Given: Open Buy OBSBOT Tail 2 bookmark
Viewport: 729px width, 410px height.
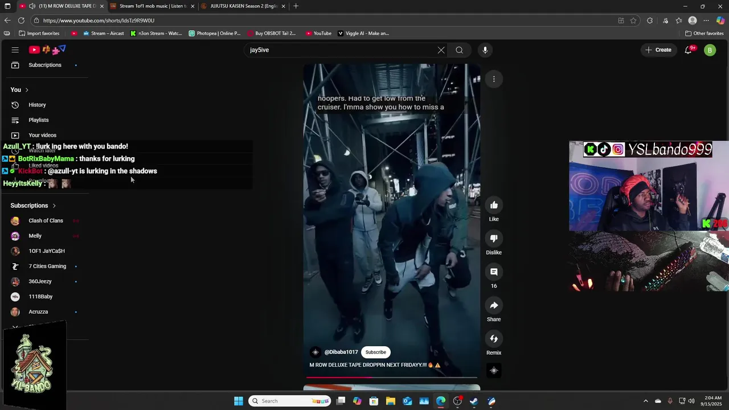Looking at the screenshot, I should [x=272, y=34].
